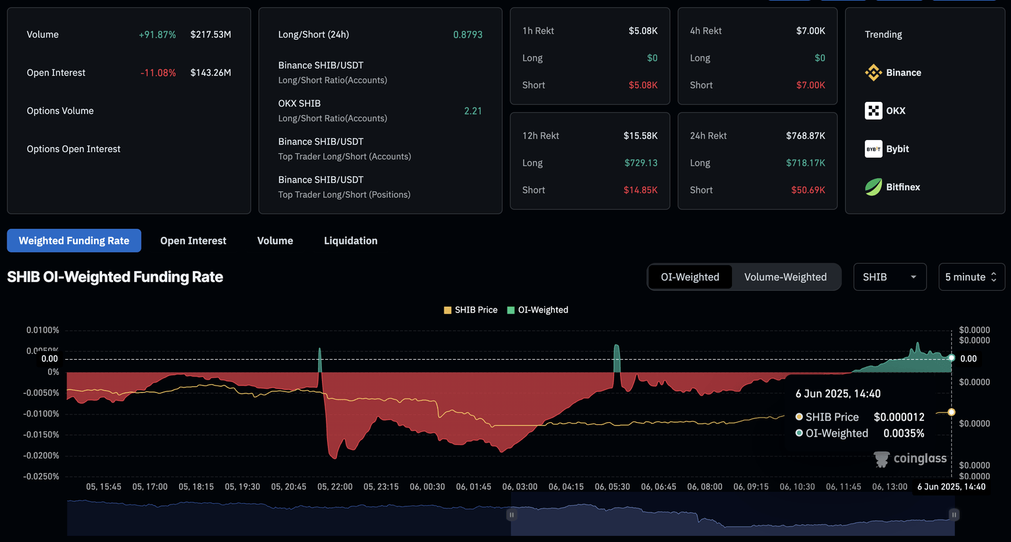Viewport: 1011px width, 542px height.
Task: Click the Bybit logo icon
Action: [873, 149]
